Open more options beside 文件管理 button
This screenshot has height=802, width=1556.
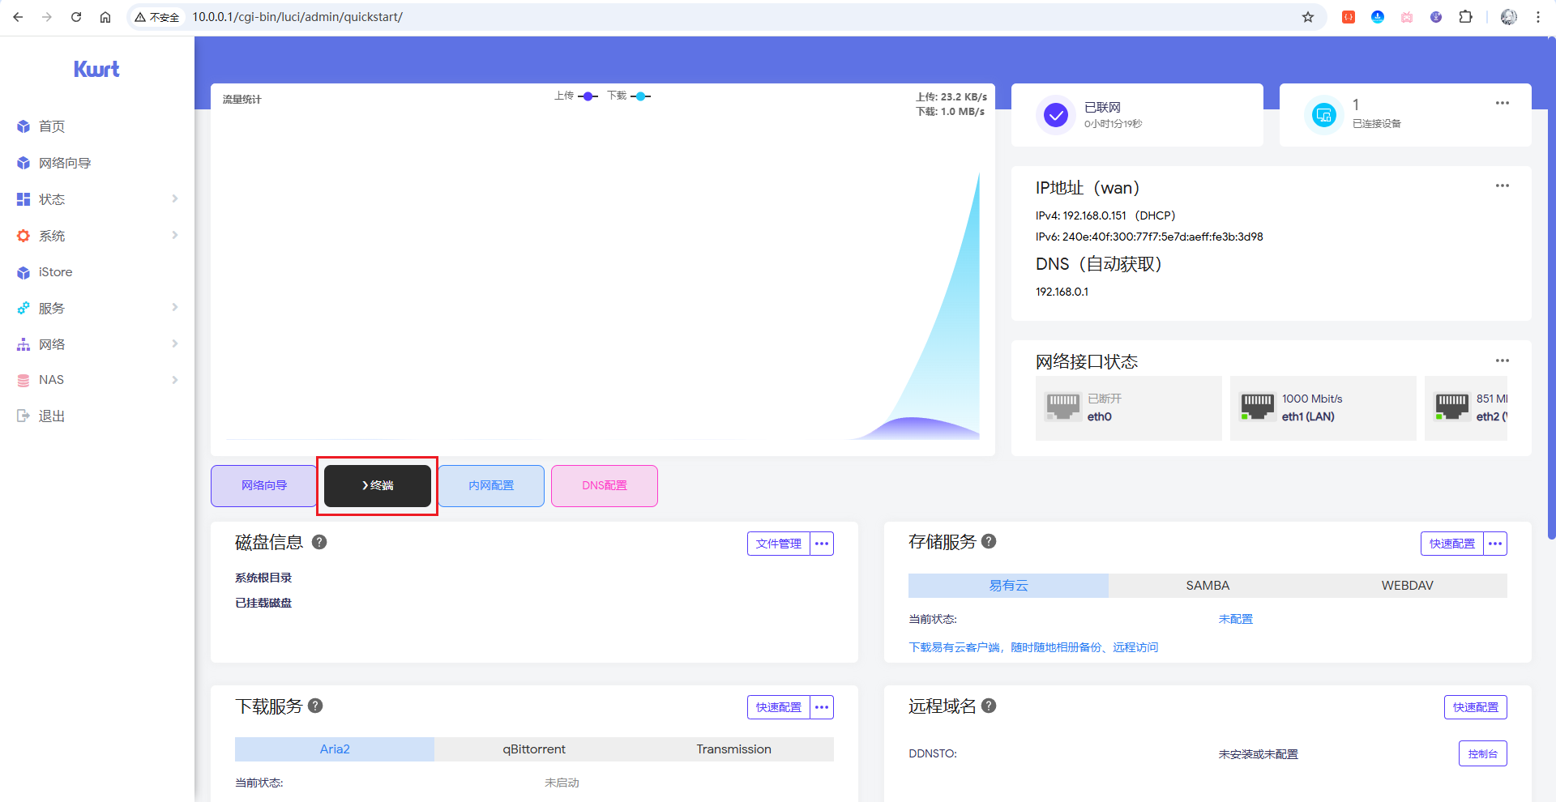click(822, 544)
